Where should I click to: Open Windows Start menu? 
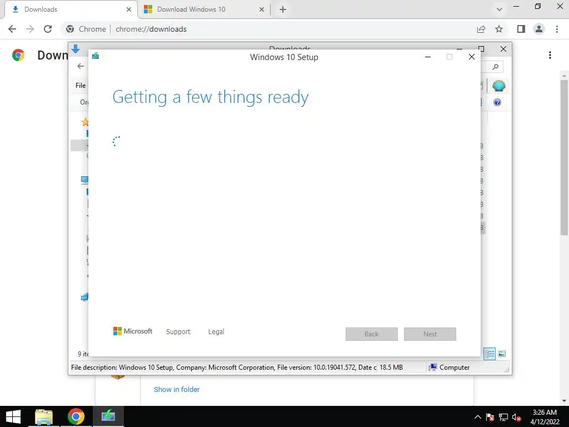[x=13, y=416]
